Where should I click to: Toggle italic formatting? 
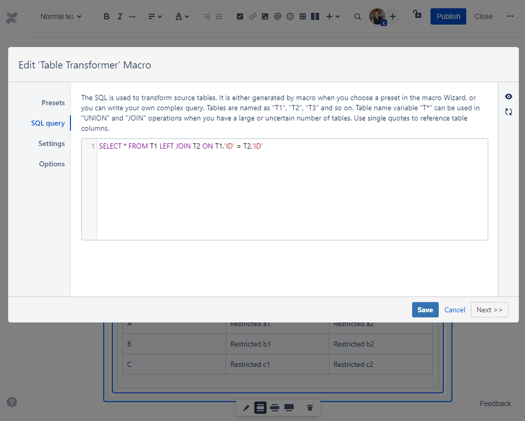pos(119,16)
